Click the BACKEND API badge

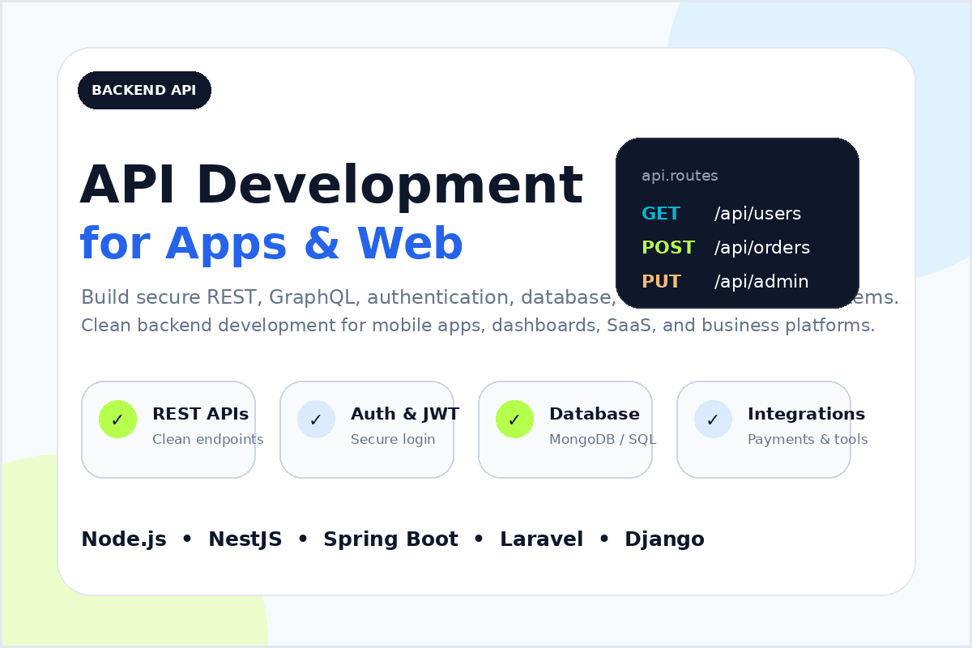(144, 90)
